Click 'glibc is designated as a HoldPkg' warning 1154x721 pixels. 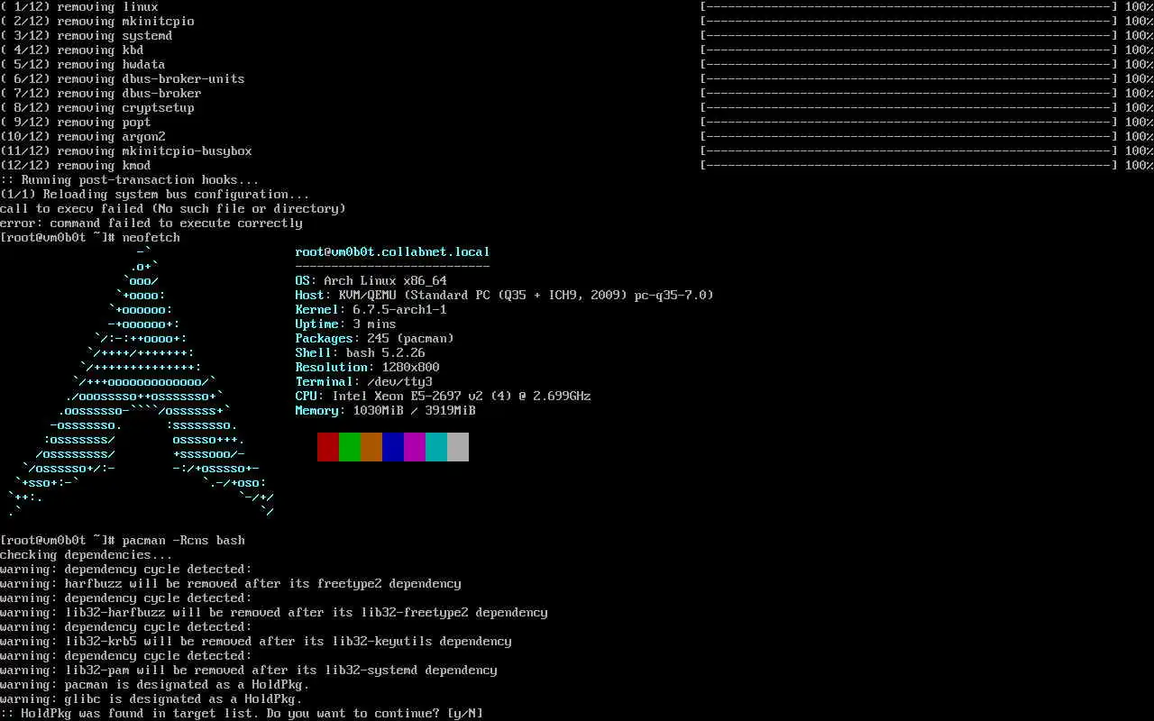[x=151, y=699]
